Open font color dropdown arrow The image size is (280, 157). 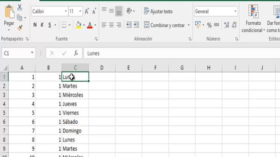(95, 25)
